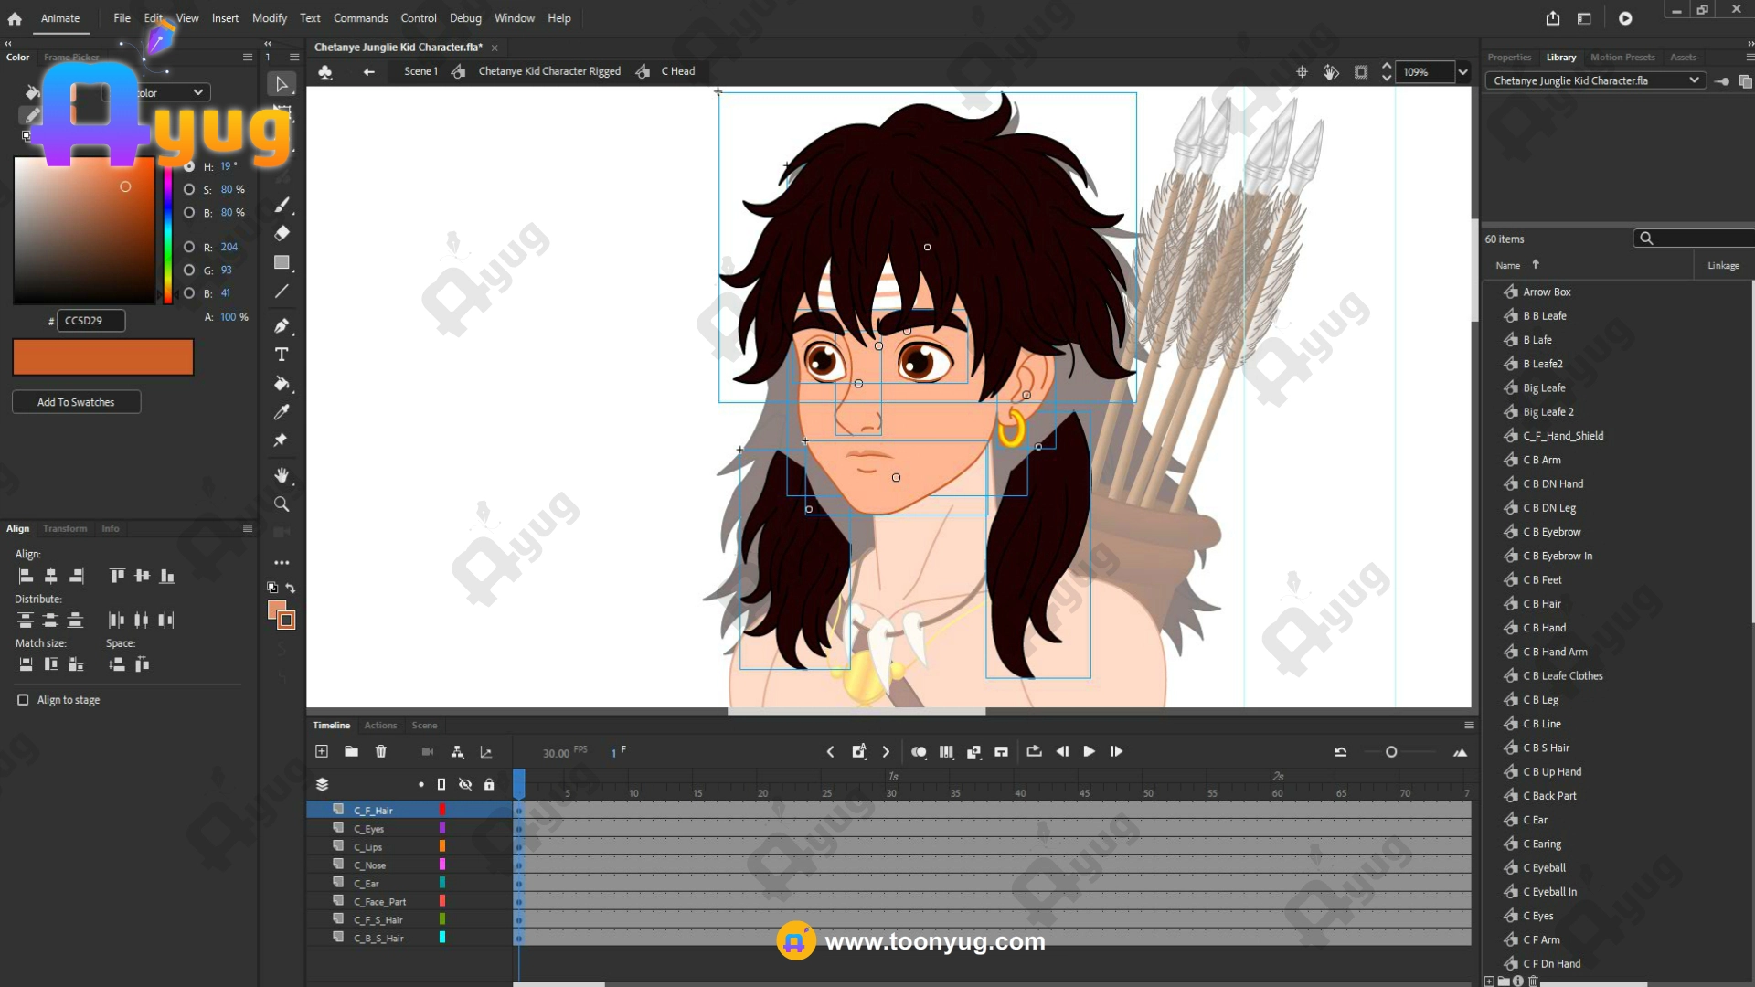Switch to the Properties tab
Viewport: 1755px width, 987px height.
1508,58
